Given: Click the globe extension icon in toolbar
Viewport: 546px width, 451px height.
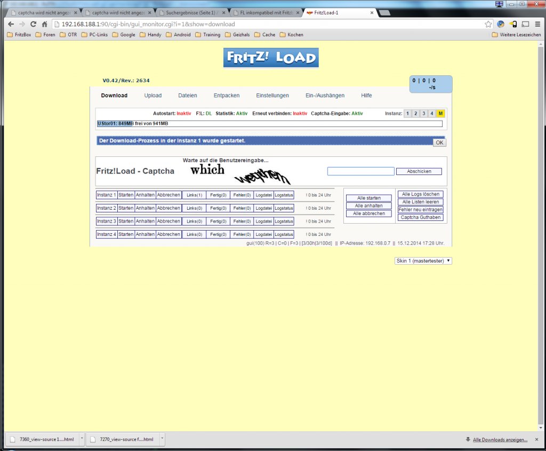Looking at the screenshot, I should pos(501,24).
